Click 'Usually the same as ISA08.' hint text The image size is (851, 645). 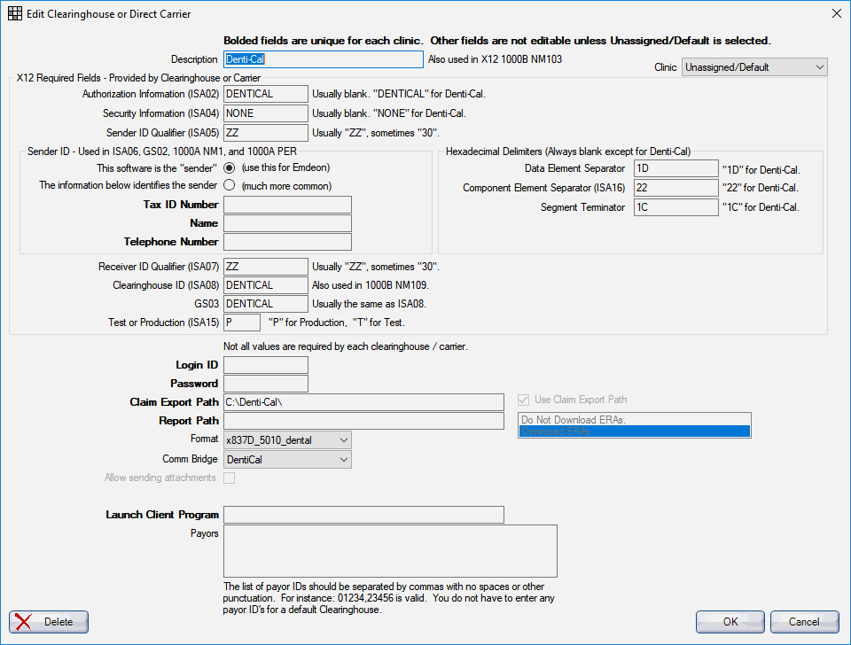(369, 304)
